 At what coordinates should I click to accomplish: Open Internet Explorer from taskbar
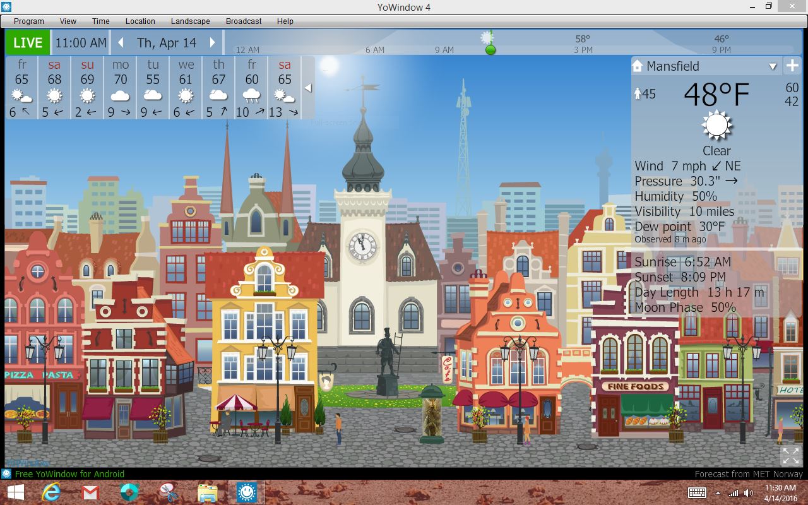pyautogui.click(x=51, y=492)
